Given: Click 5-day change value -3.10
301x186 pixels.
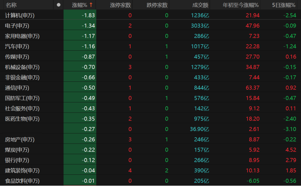Looking at the screenshot, I should click(290, 129).
